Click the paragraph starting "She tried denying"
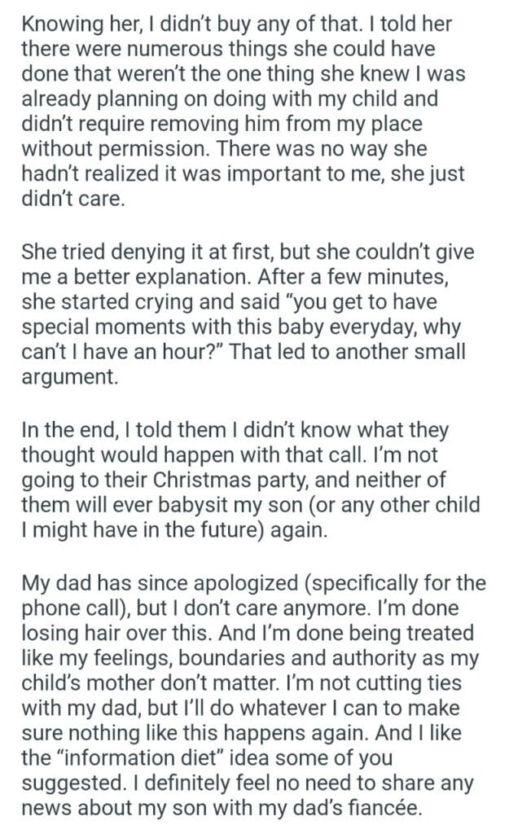This screenshot has width=509, height=834. [x=244, y=314]
